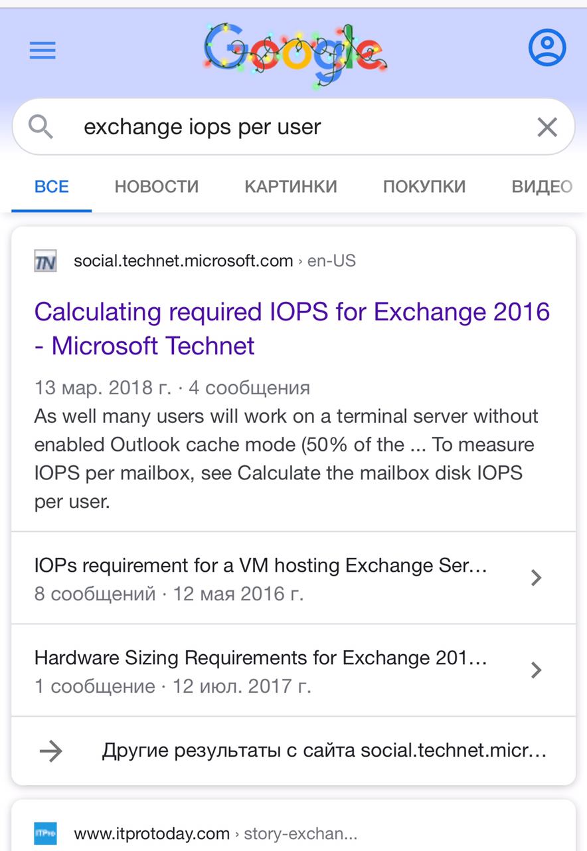587x851 pixels.
Task: Click the 'exchange iops per user' search field
Action: click(x=293, y=127)
